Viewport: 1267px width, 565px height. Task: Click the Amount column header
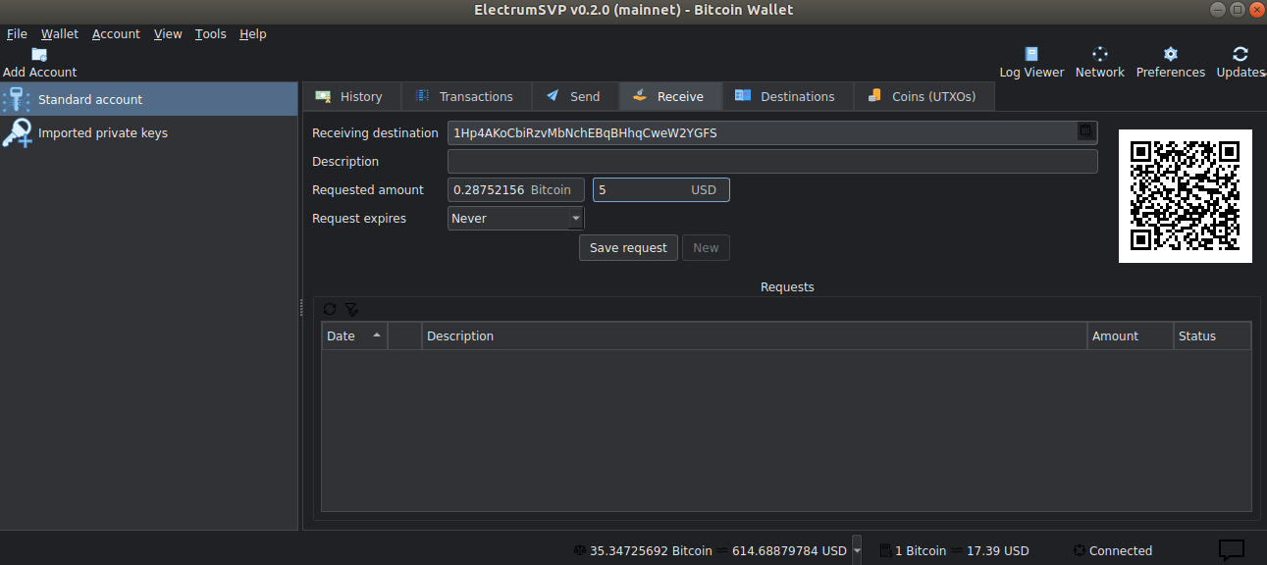pos(1131,335)
